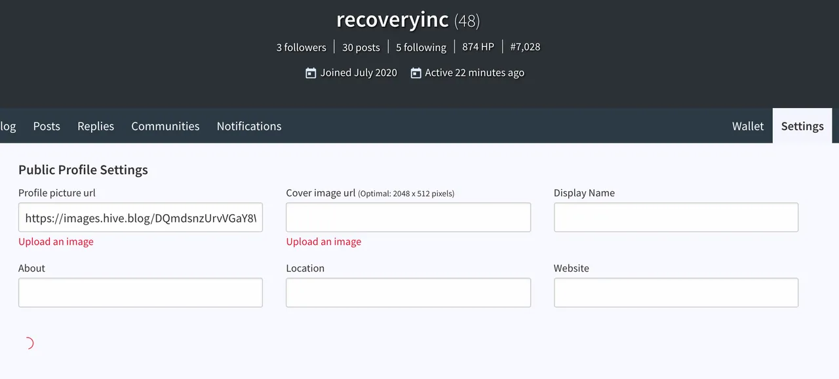Viewport: 839px width, 379px height.
Task: Click the red loading spinner icon
Action: (x=28, y=343)
